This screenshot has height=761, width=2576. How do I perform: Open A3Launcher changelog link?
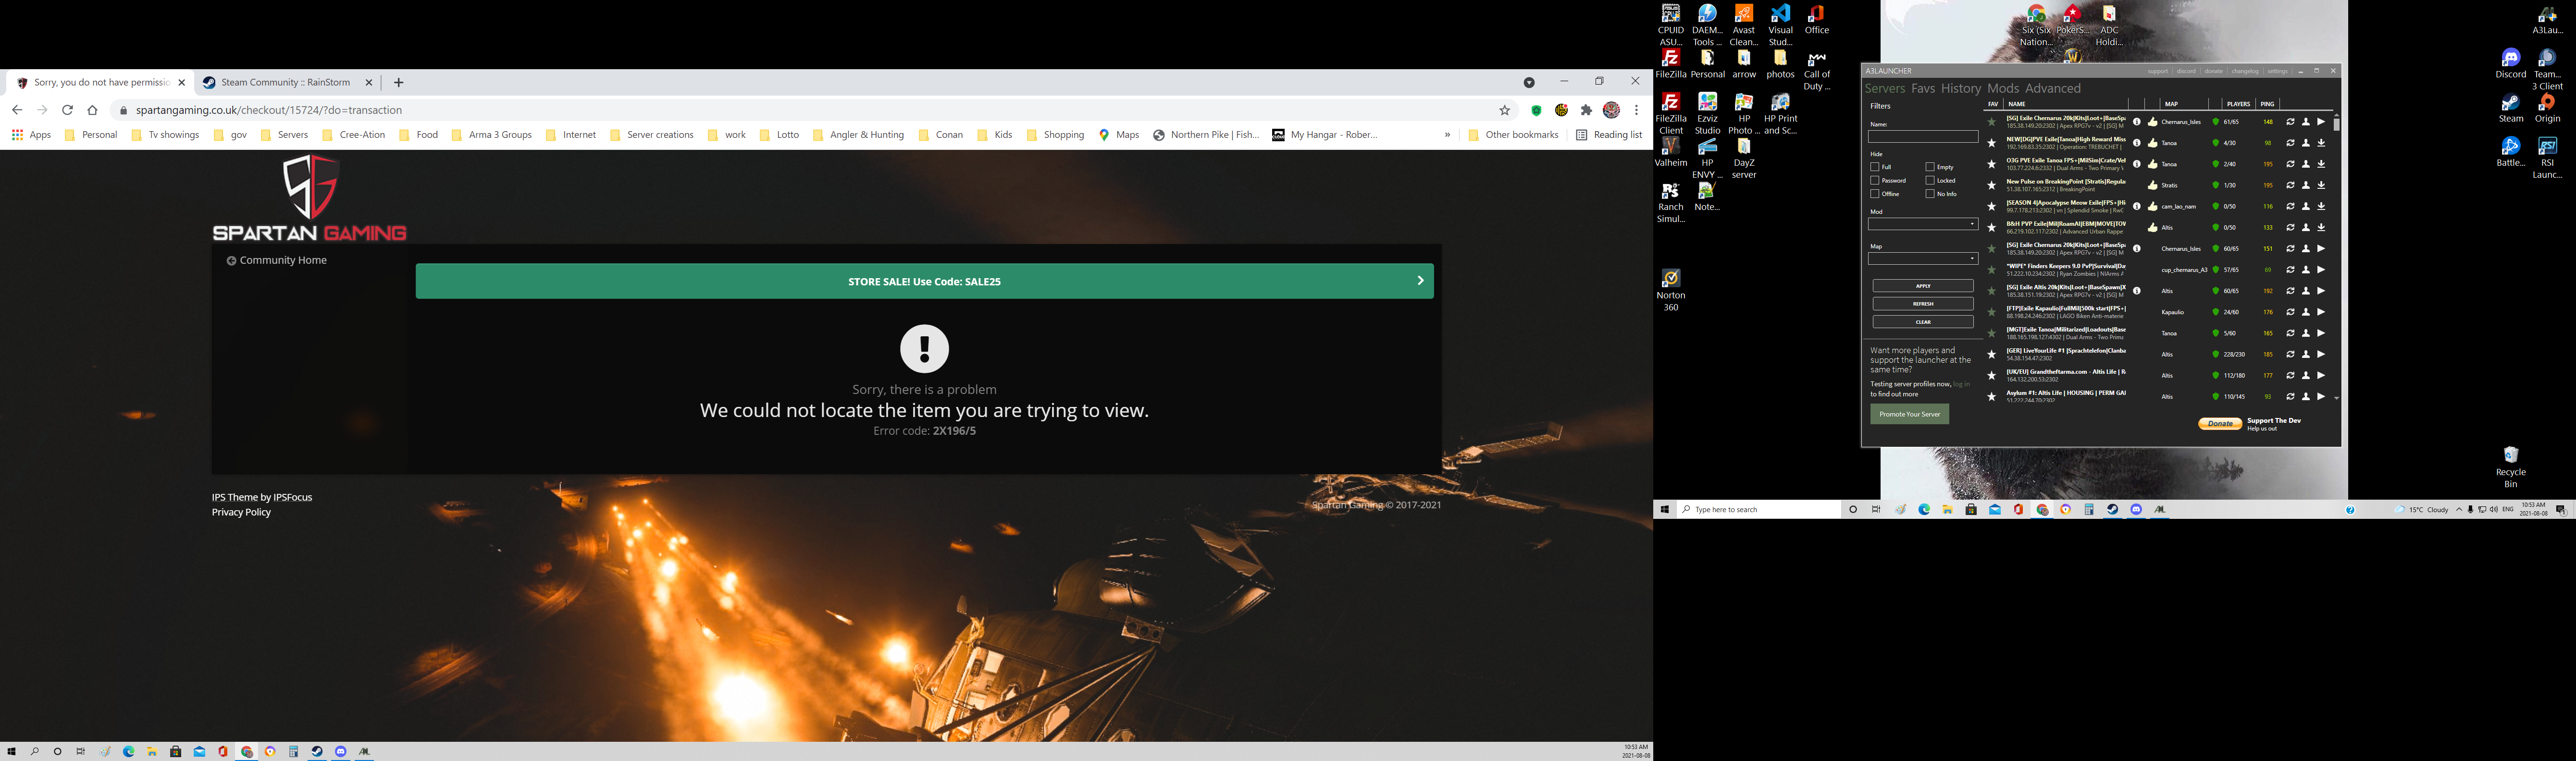click(x=2245, y=71)
